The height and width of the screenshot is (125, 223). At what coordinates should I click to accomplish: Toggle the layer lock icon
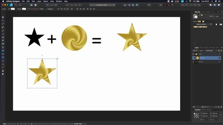tap(221, 51)
